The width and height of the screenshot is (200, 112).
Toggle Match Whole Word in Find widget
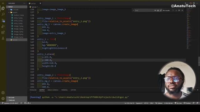[158, 10]
